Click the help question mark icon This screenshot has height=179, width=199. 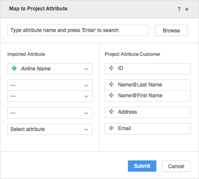(x=179, y=9)
